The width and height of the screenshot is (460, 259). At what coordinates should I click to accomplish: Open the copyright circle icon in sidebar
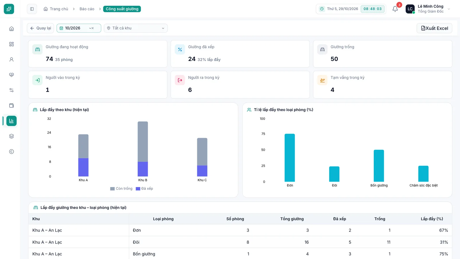[11, 152]
